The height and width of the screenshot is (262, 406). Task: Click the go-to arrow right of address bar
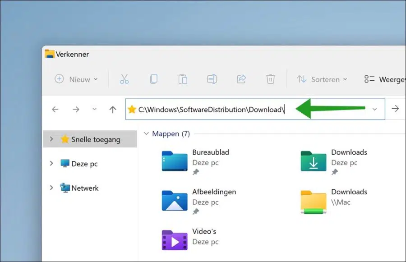395,109
